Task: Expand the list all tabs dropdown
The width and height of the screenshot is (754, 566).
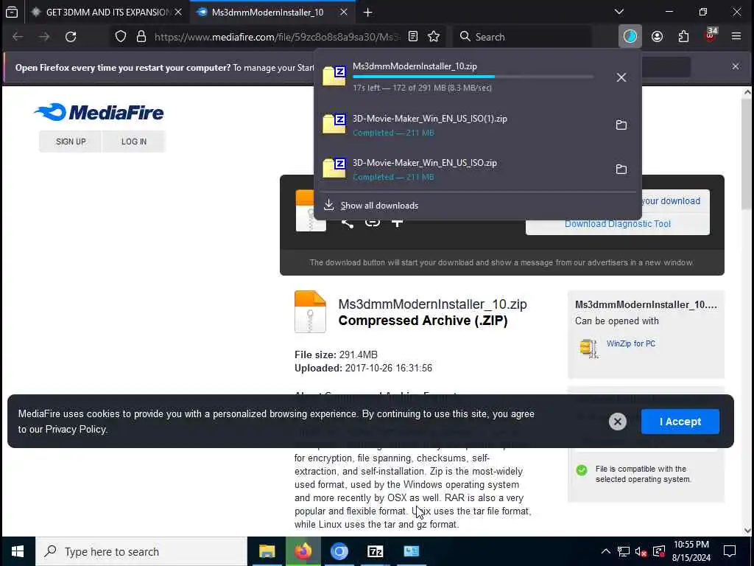Action: pyautogui.click(x=619, y=12)
